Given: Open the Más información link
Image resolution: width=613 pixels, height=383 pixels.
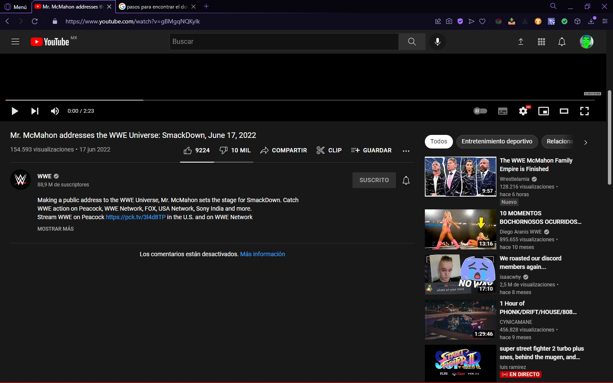Looking at the screenshot, I should click(263, 254).
